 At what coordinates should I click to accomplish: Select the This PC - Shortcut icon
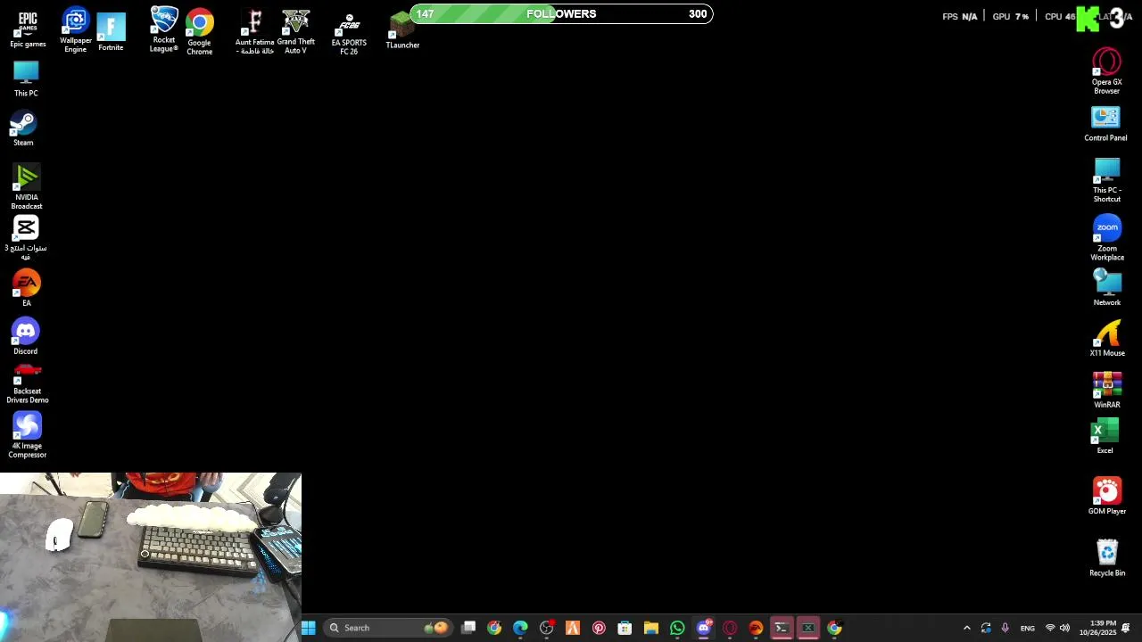coord(1107,180)
